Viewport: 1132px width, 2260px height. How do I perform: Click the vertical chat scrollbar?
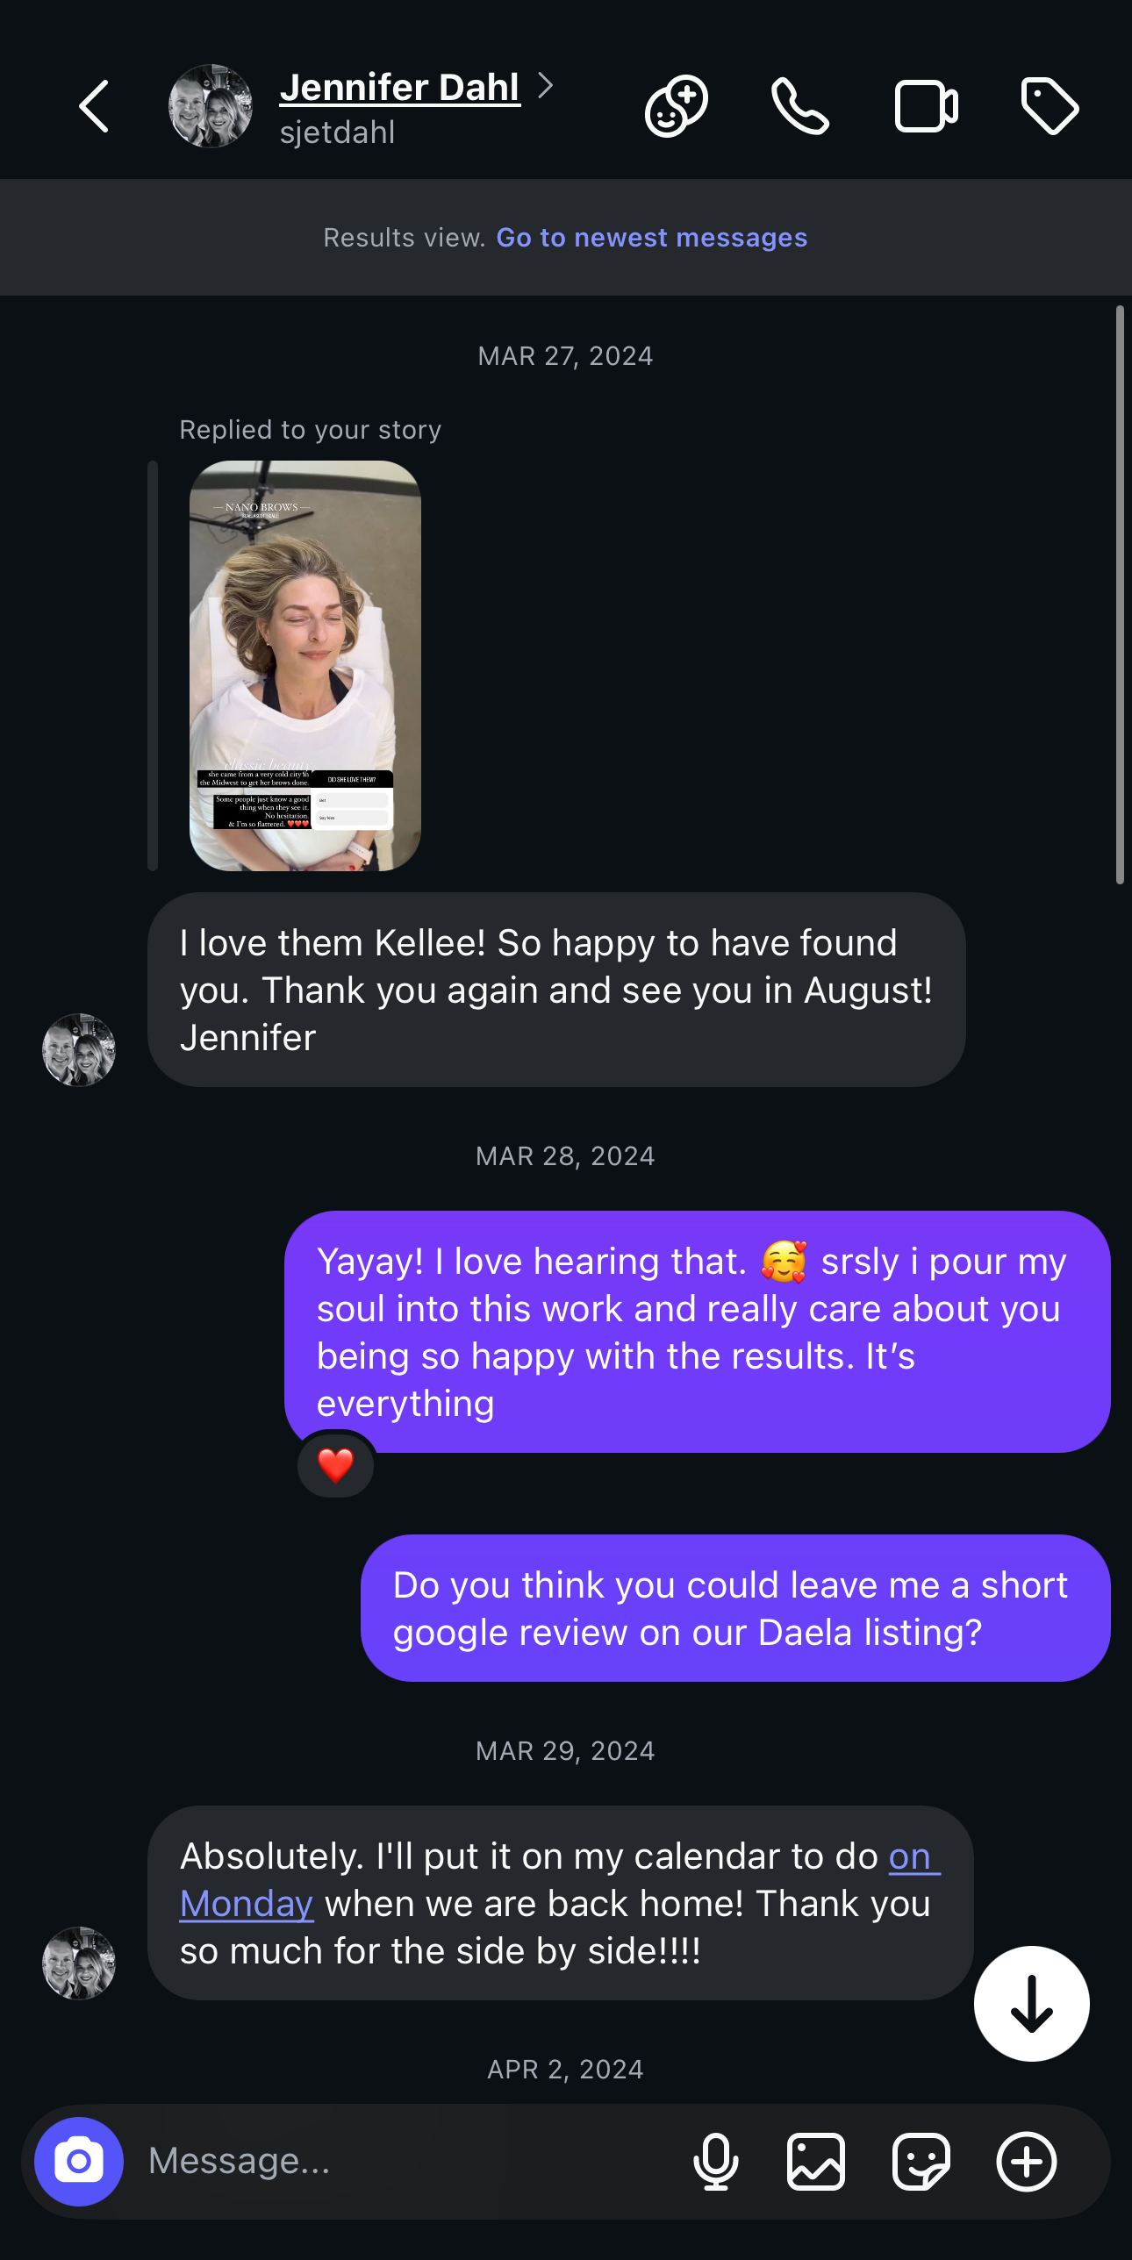click(1120, 595)
